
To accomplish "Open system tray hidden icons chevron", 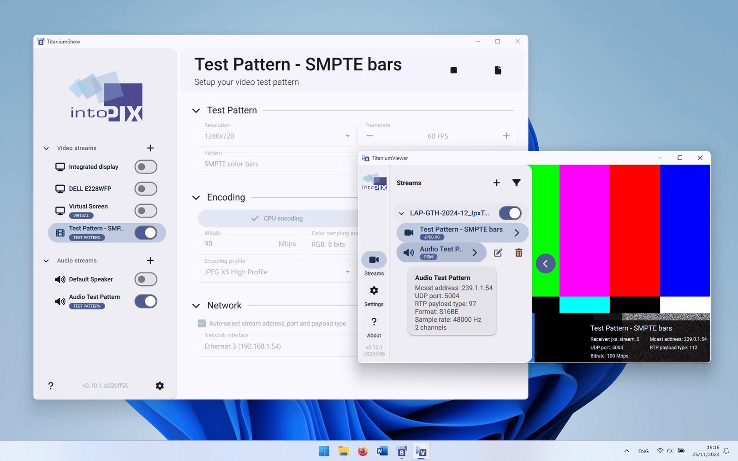I will [626, 451].
